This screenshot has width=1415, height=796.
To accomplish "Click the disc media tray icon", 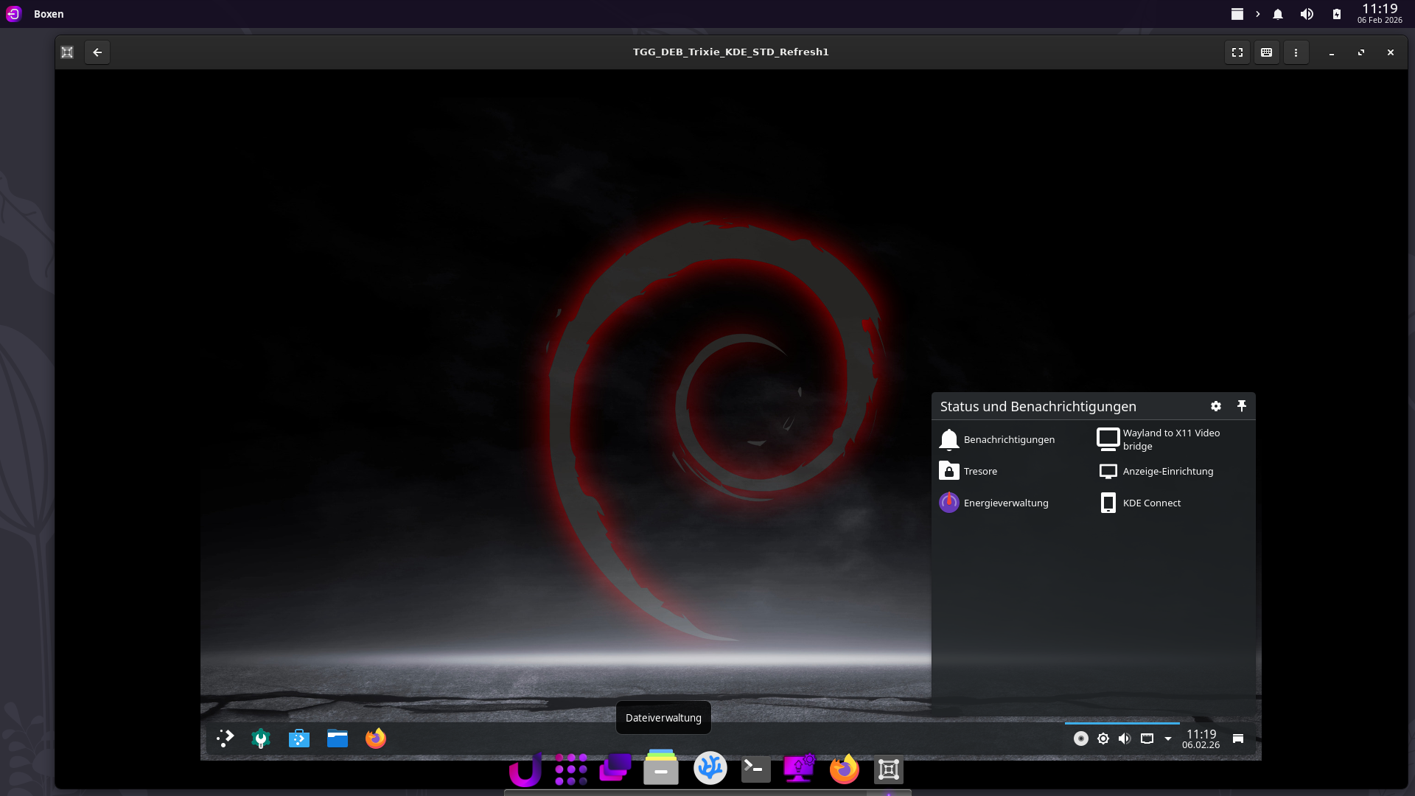I will [x=1080, y=739].
